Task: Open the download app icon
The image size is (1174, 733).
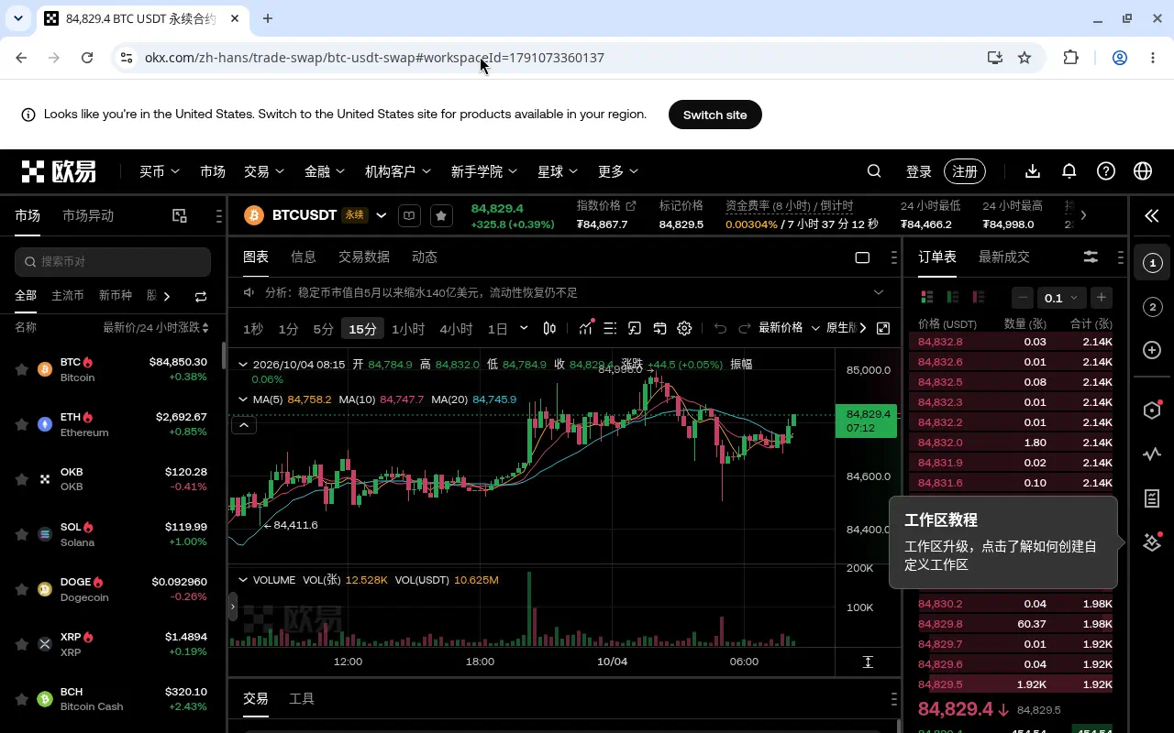Action: click(1033, 171)
